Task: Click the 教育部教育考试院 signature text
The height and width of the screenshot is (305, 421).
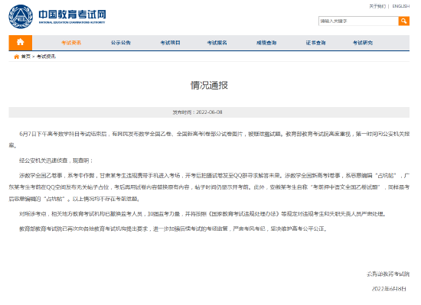Action: pyautogui.click(x=388, y=274)
